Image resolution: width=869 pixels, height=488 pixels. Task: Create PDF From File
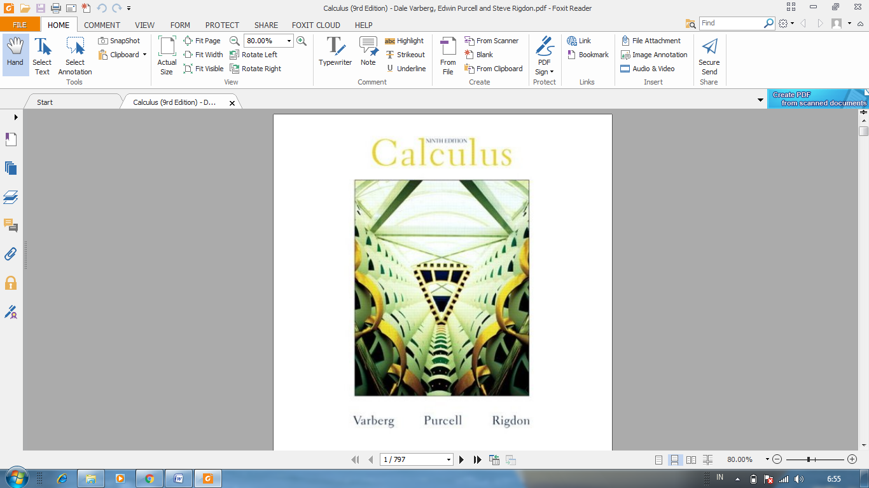[448, 55]
